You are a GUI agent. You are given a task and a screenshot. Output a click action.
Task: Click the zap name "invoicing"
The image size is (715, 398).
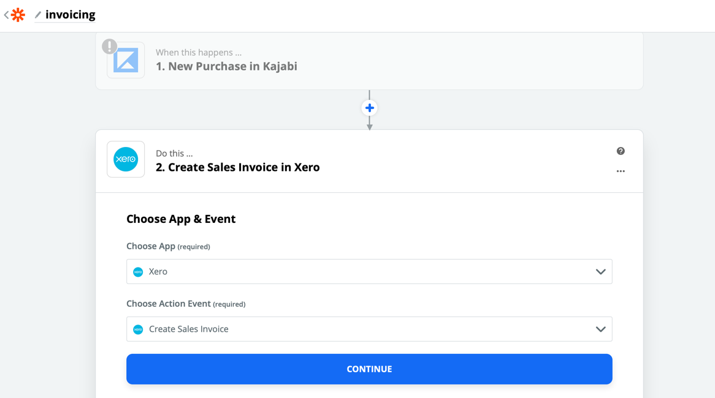[x=70, y=15]
